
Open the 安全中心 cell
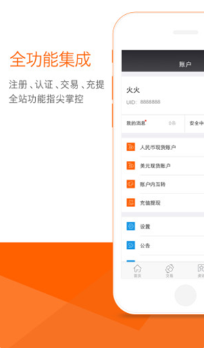(x=194, y=123)
